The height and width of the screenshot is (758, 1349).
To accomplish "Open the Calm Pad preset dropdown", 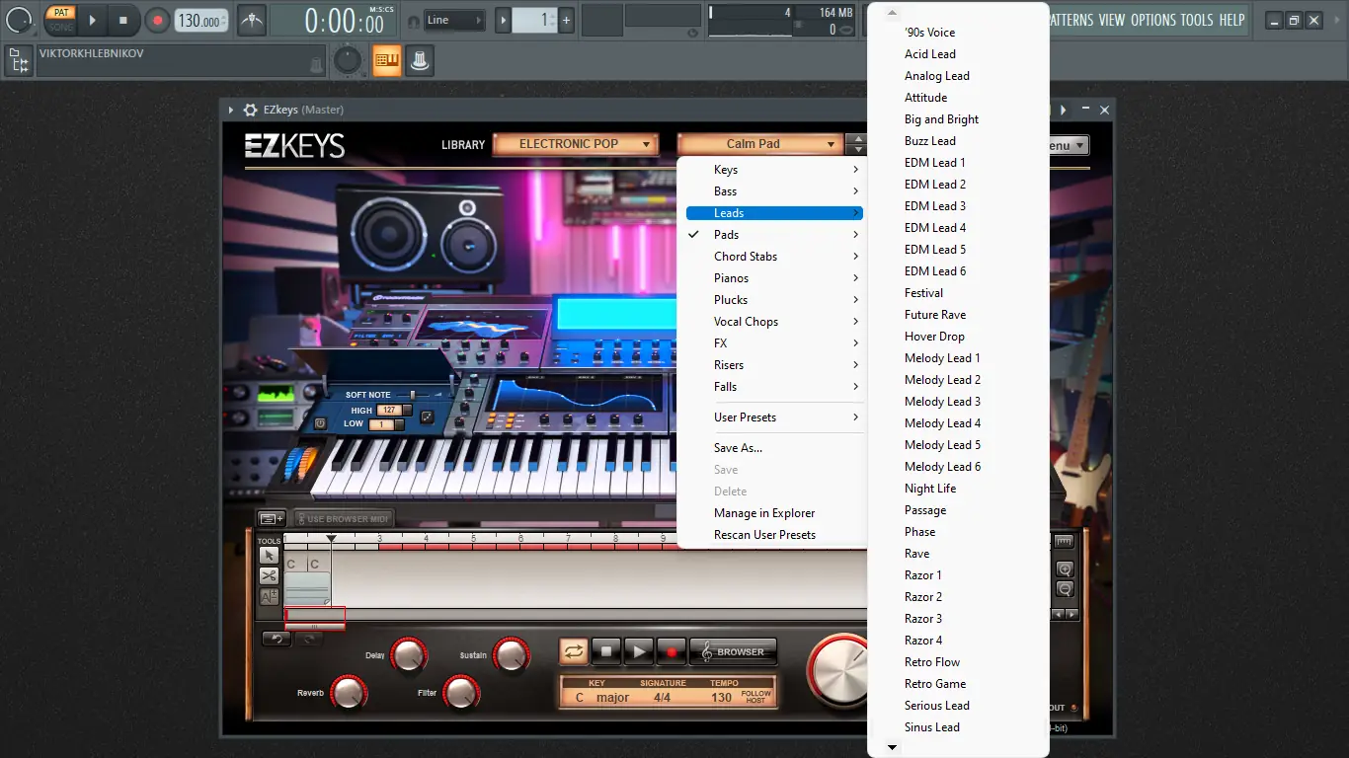I will (760, 144).
